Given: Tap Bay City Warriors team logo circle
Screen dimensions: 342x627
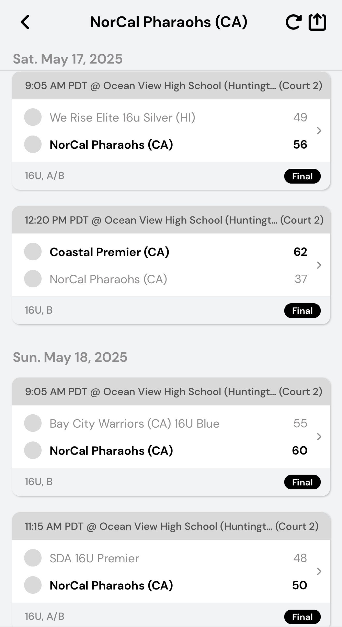Looking at the screenshot, I should [x=33, y=423].
